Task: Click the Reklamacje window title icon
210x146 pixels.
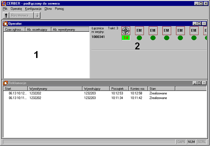Action: click(5, 83)
